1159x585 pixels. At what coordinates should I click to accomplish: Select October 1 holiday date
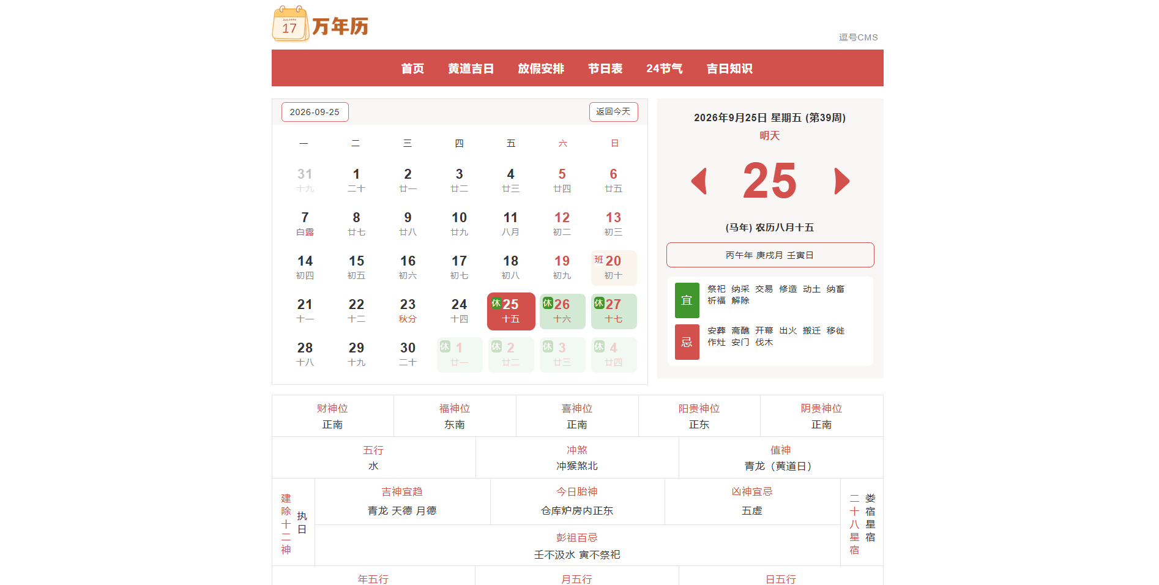point(460,354)
